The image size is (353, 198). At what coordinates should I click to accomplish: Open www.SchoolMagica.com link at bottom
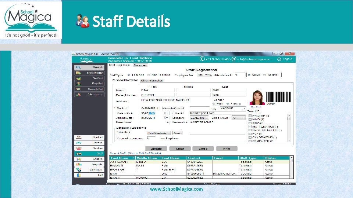(x=176, y=189)
